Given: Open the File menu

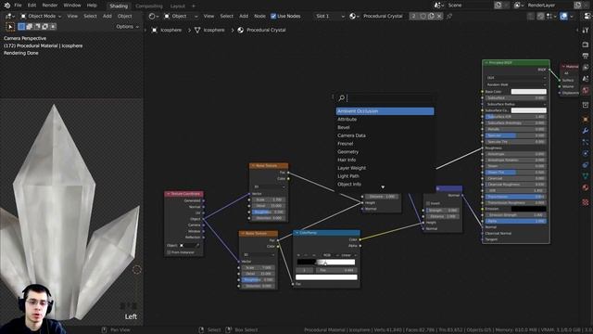Looking at the screenshot, I should coord(18,6).
